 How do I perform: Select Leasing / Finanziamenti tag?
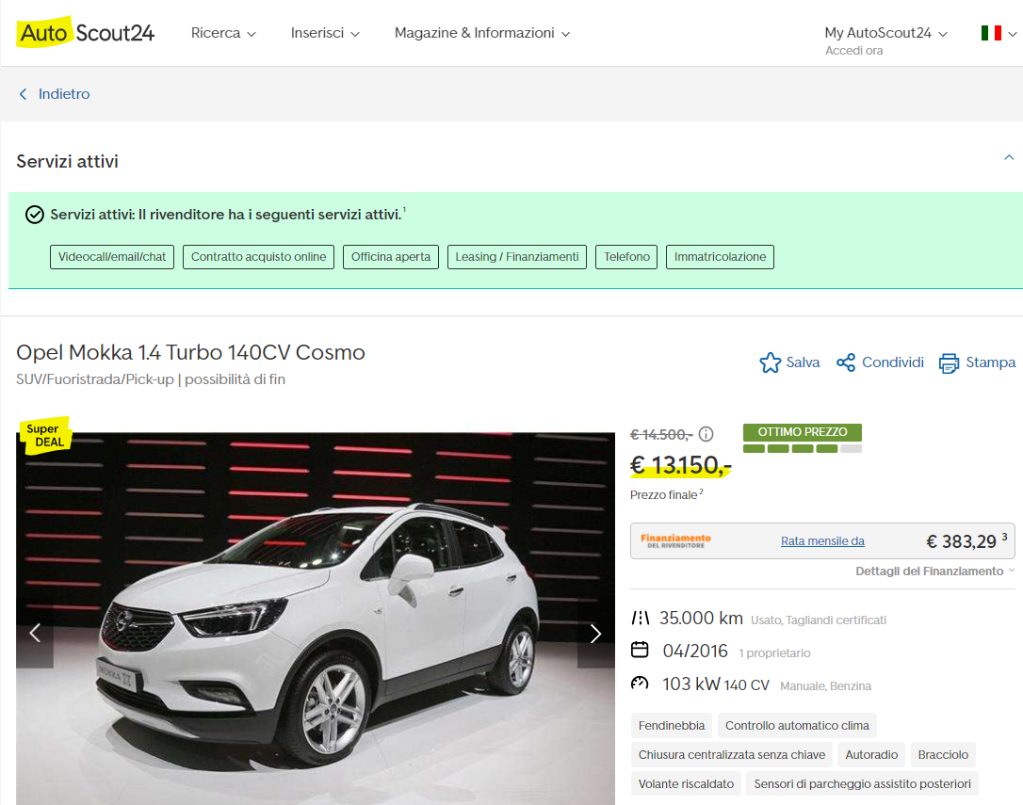[517, 257]
